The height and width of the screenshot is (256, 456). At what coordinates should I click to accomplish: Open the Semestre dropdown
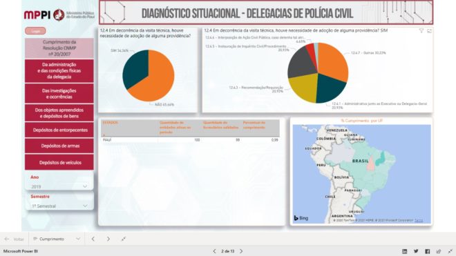click(59, 206)
